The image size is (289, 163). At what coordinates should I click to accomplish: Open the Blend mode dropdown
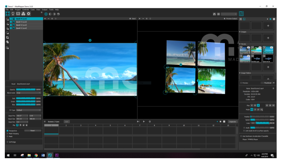coord(29,93)
